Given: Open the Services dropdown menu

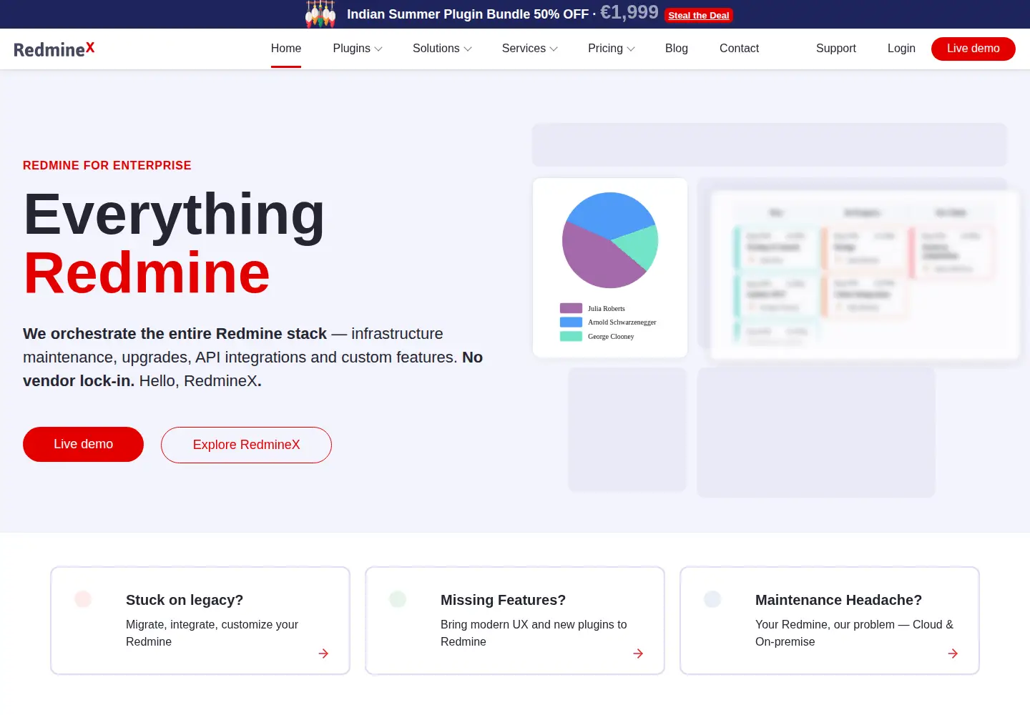Looking at the screenshot, I should (529, 49).
